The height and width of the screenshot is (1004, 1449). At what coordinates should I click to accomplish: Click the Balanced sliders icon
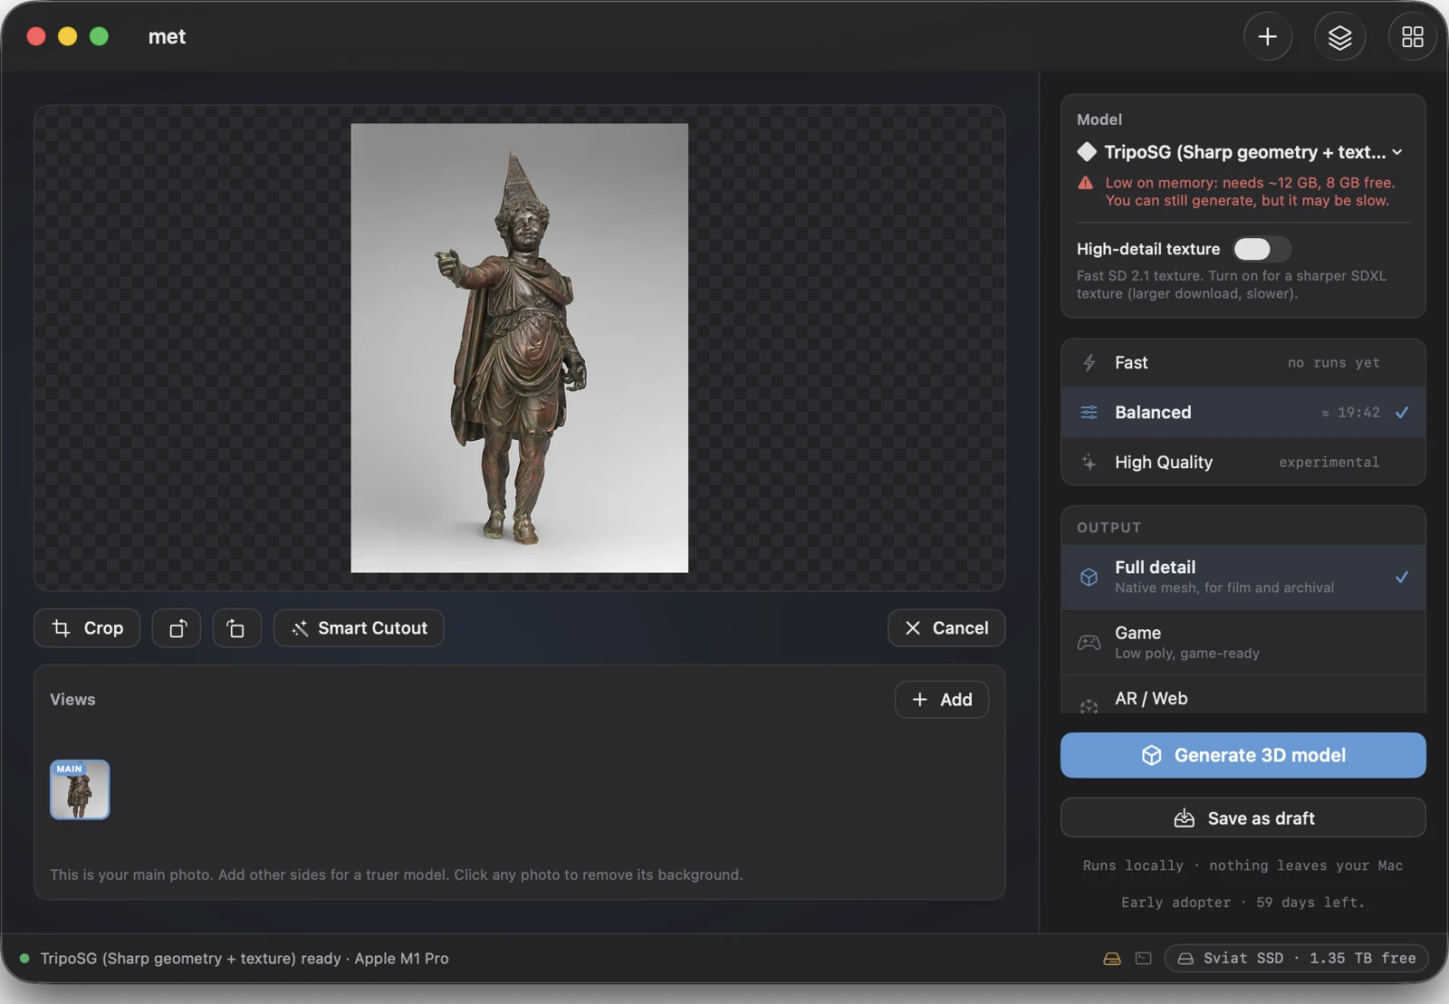coord(1089,413)
